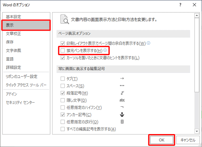Click the tab arrow symbol icon

[122, 79]
